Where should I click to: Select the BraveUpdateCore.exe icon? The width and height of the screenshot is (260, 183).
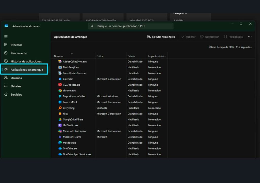click(x=60, y=73)
